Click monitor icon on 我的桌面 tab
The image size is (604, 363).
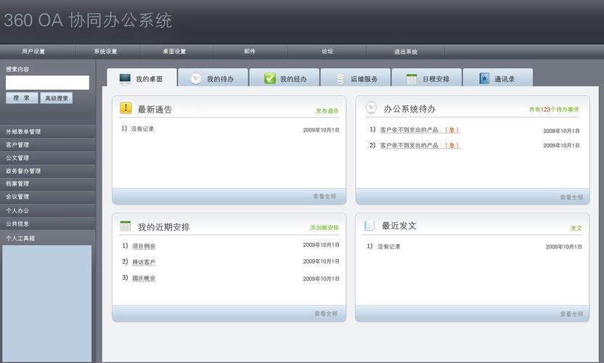pyautogui.click(x=125, y=79)
